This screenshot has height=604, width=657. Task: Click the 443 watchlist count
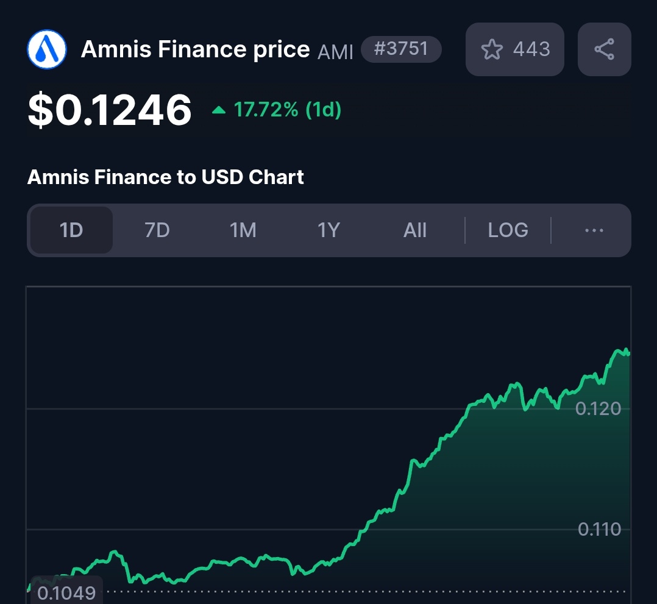(531, 49)
